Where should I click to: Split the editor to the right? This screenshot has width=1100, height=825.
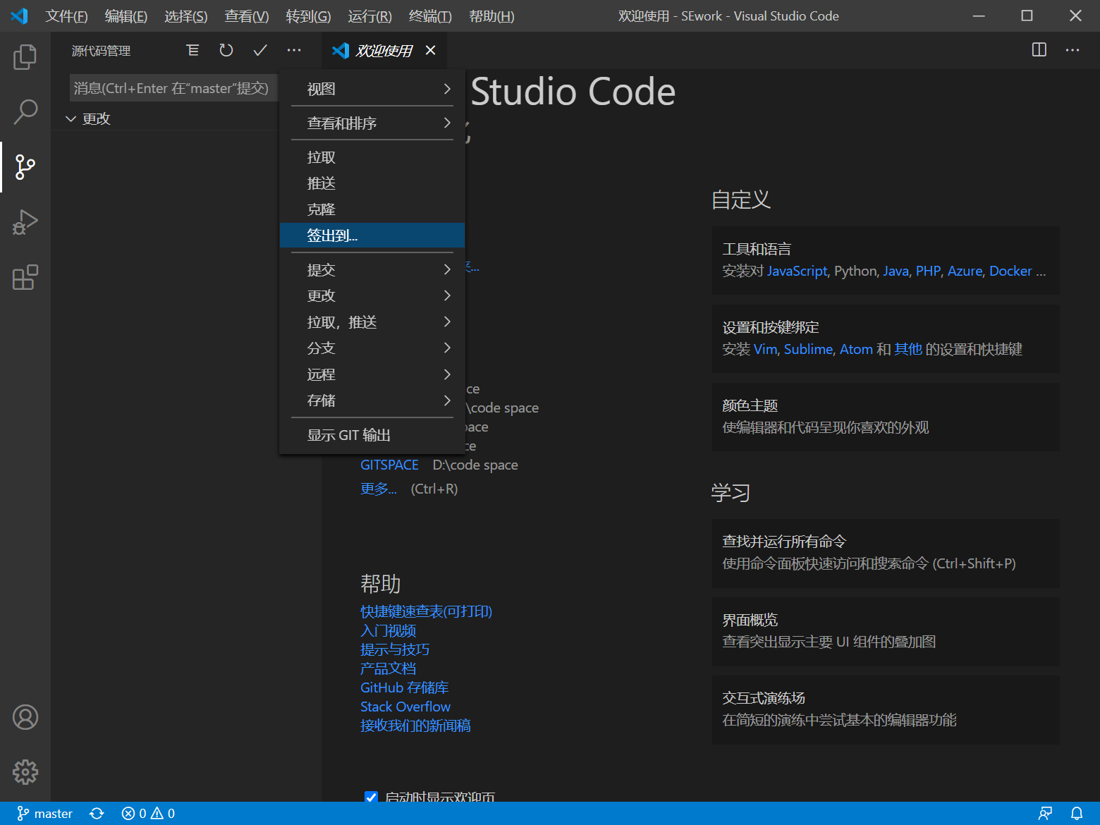coord(1039,50)
